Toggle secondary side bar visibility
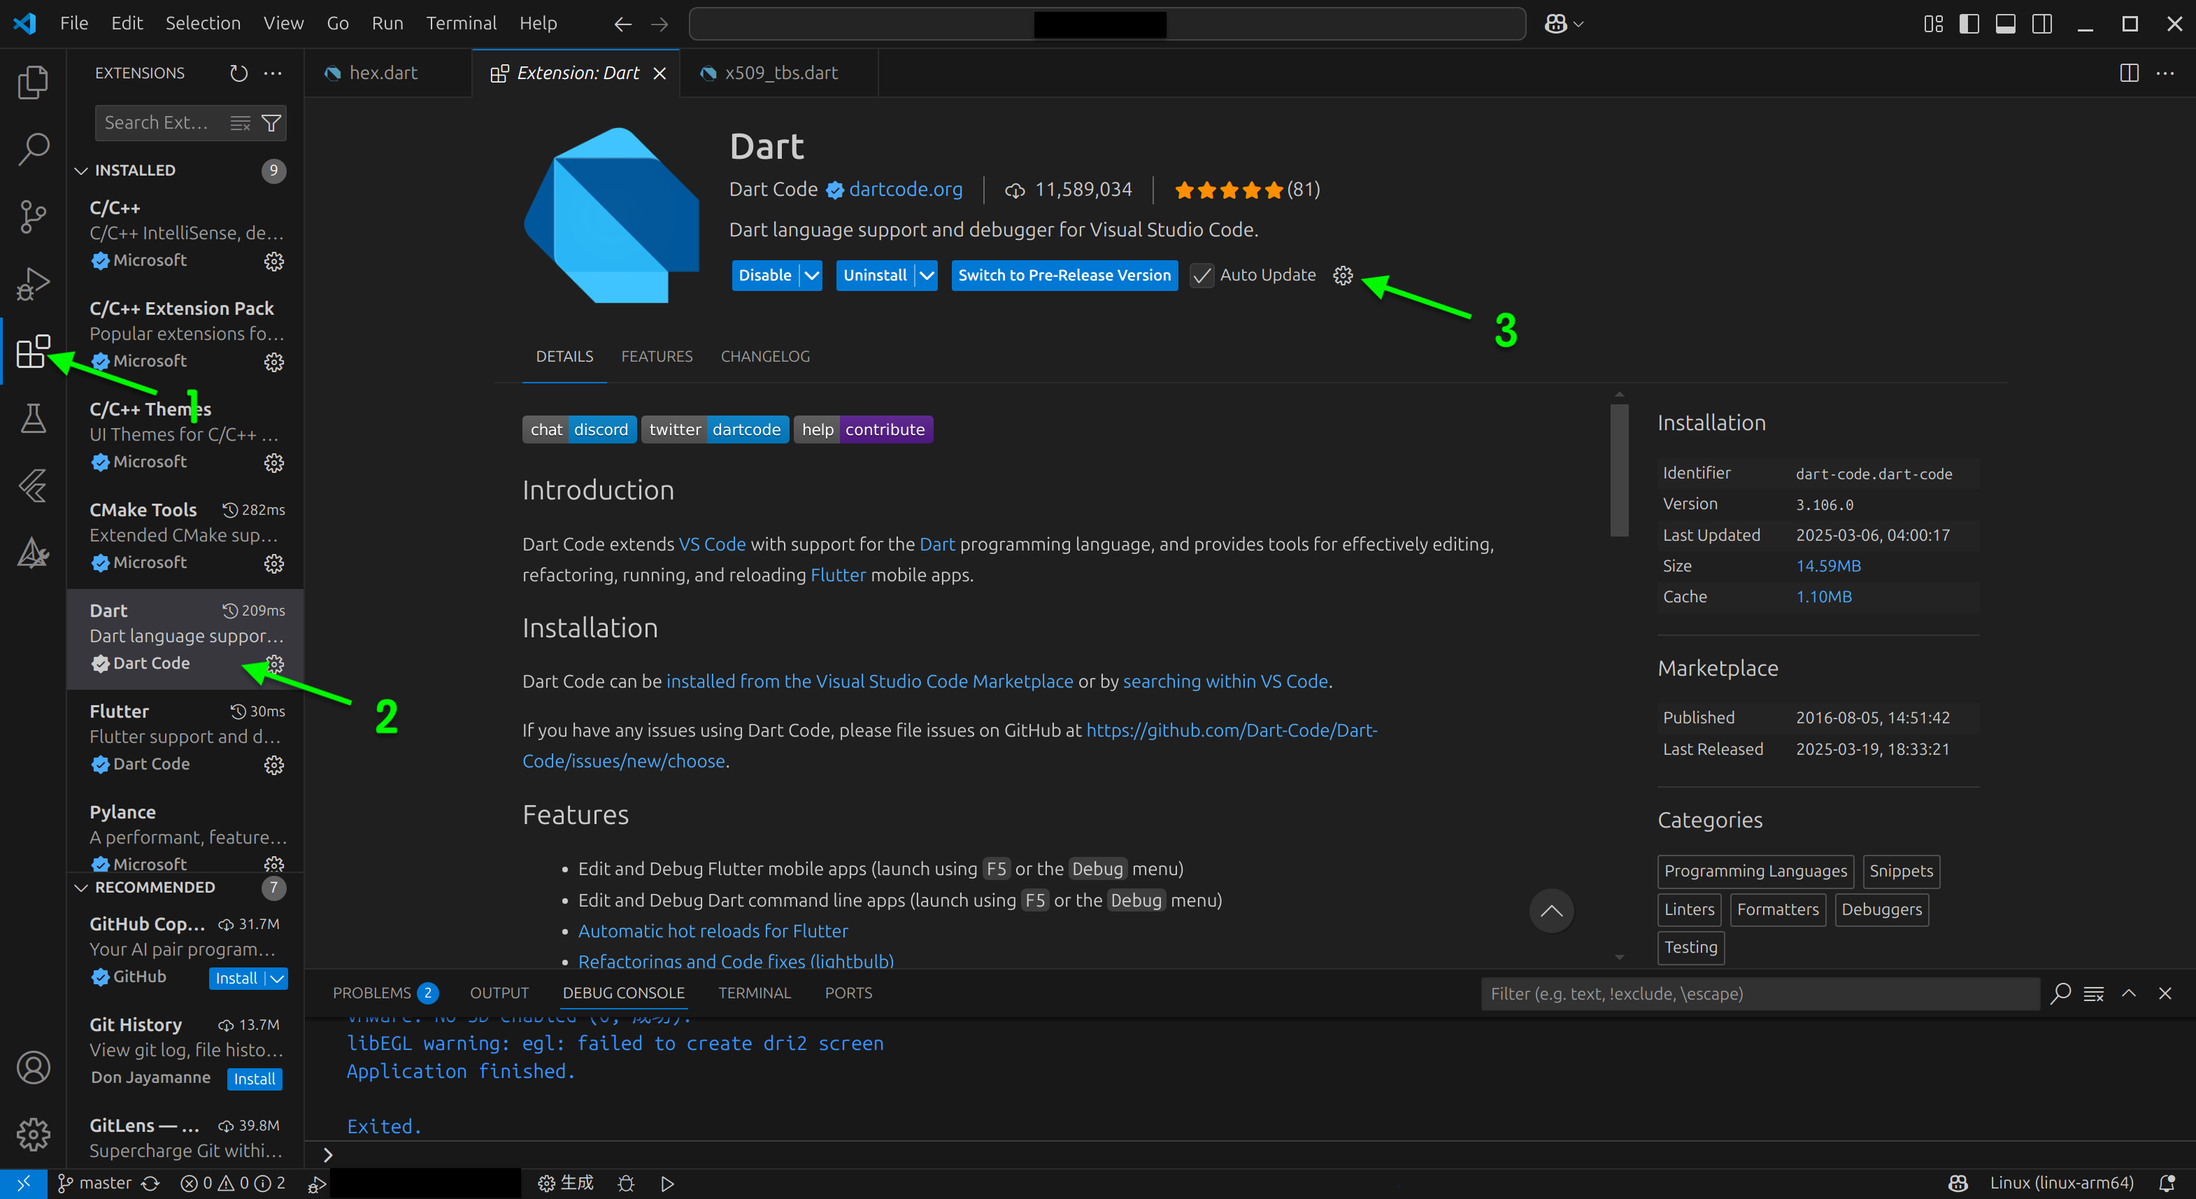Viewport: 2196px width, 1199px height. tap(2041, 24)
